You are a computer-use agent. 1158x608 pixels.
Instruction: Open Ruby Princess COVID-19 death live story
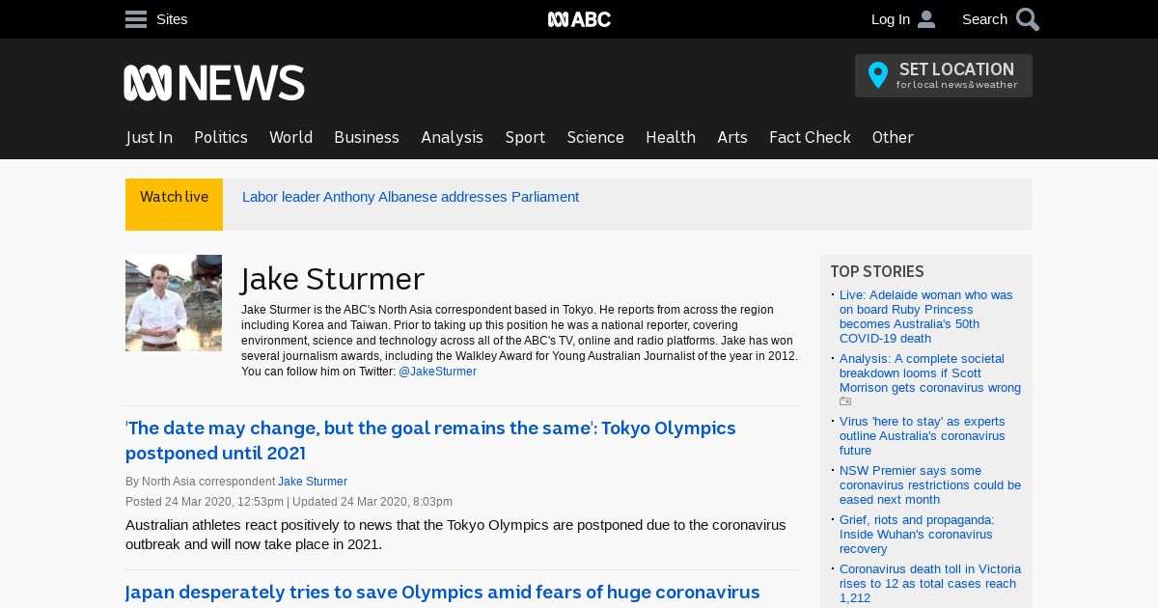pos(926,317)
